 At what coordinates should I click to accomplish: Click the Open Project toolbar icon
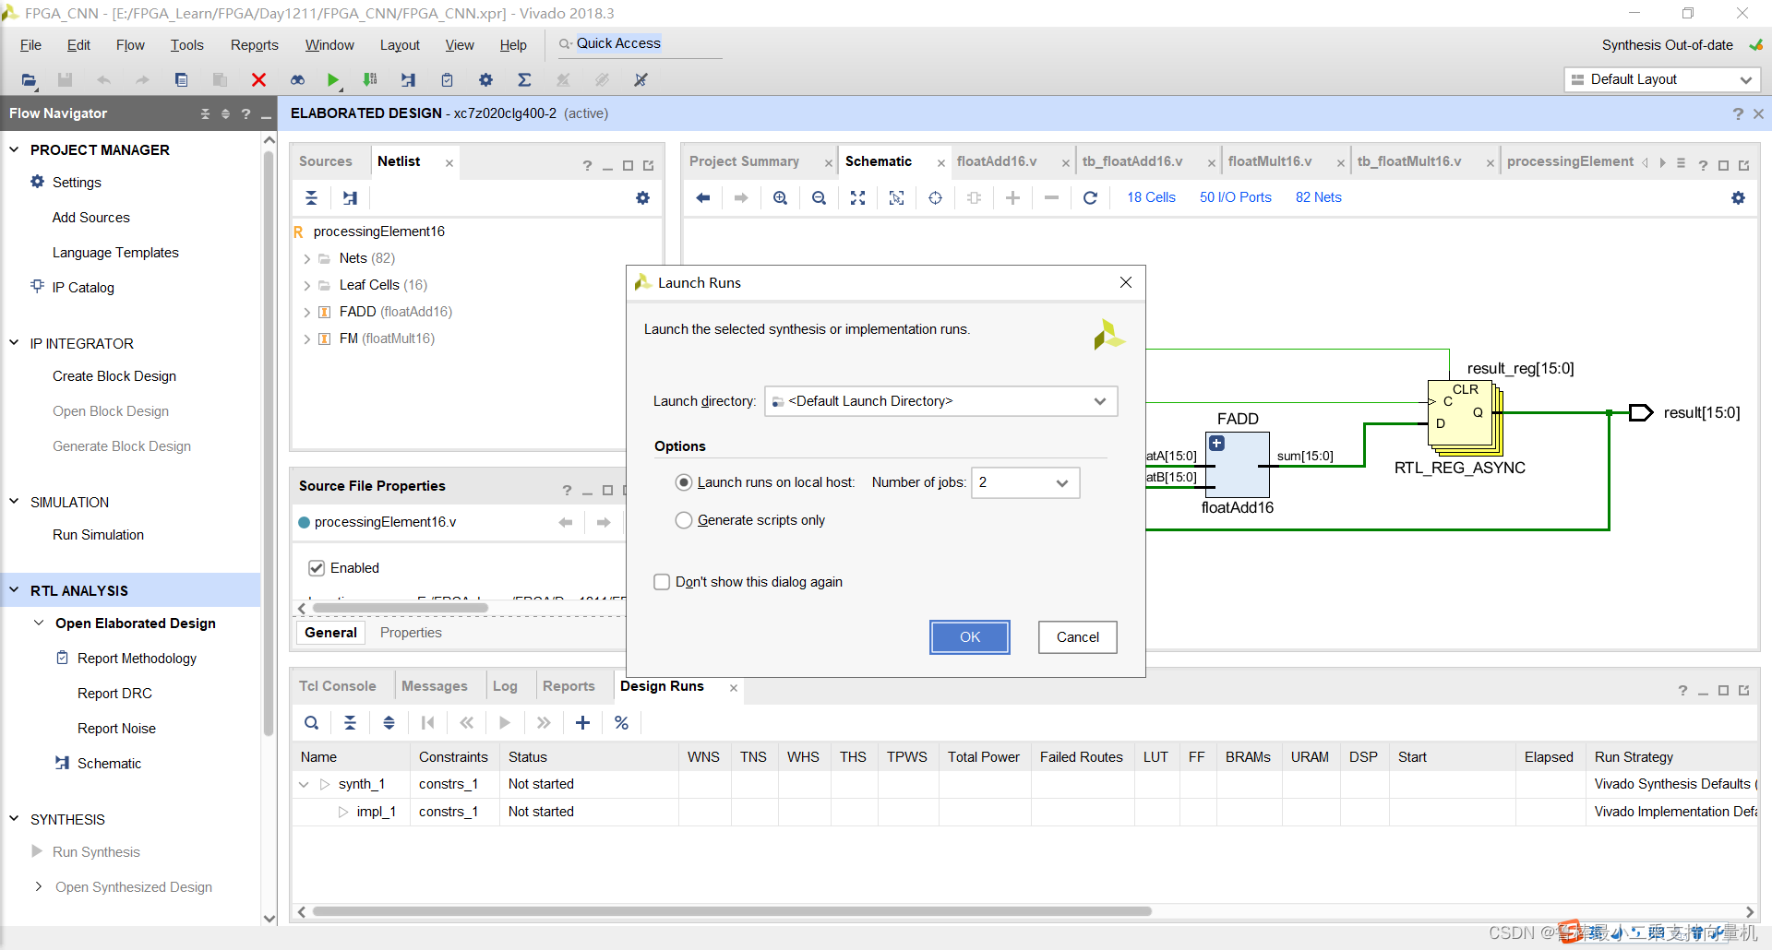[x=29, y=80]
